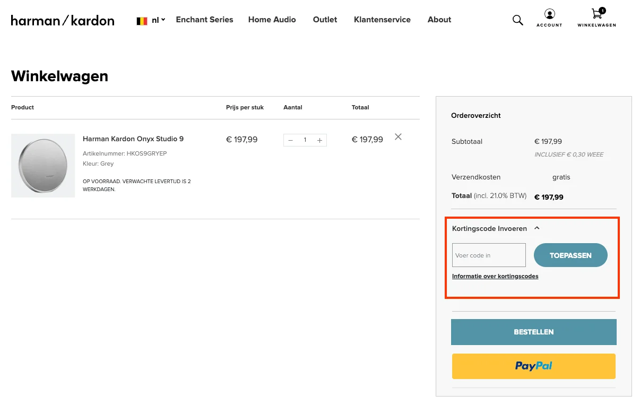The width and height of the screenshot is (640, 404).
Task: Navigate to Klantenservice
Action: (x=382, y=20)
